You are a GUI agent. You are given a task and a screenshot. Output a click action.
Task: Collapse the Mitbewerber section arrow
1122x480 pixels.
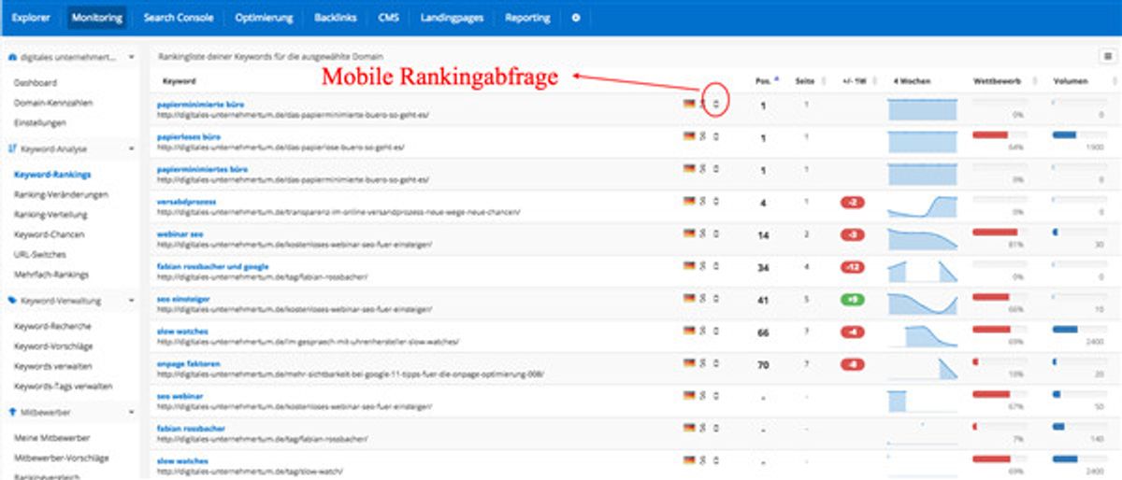tap(131, 412)
